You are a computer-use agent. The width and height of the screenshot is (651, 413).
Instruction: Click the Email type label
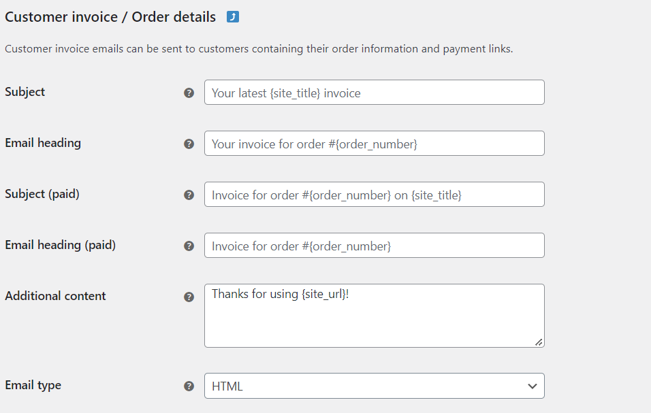[33, 385]
